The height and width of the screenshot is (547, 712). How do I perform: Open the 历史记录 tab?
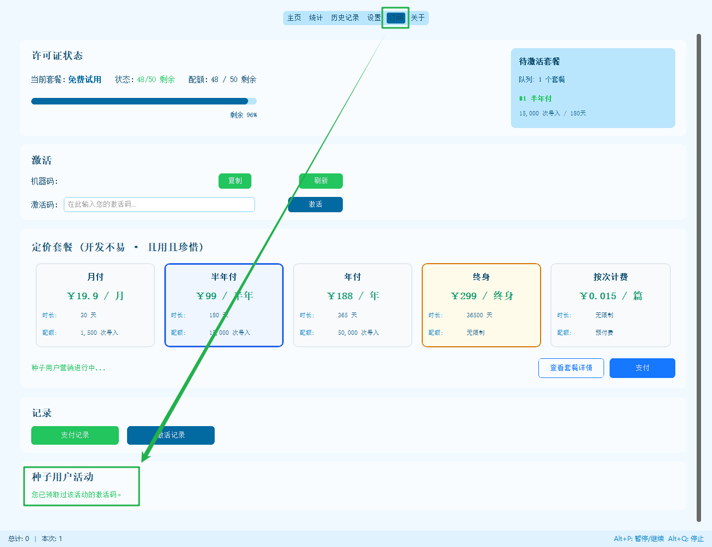345,18
